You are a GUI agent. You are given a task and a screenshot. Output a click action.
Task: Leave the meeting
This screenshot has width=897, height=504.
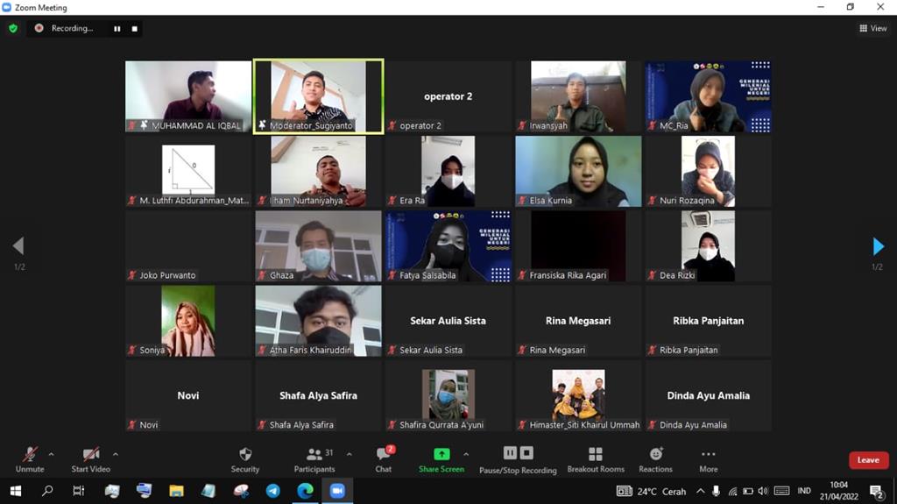pyautogui.click(x=867, y=460)
